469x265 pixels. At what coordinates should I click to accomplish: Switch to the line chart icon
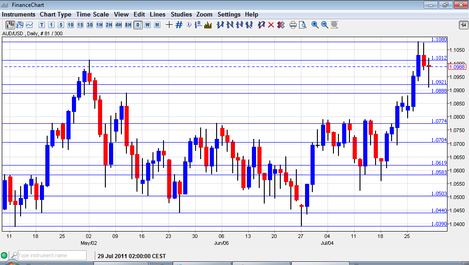tap(29, 25)
